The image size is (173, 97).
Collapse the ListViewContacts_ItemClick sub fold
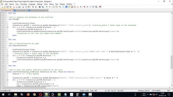[8, 72]
